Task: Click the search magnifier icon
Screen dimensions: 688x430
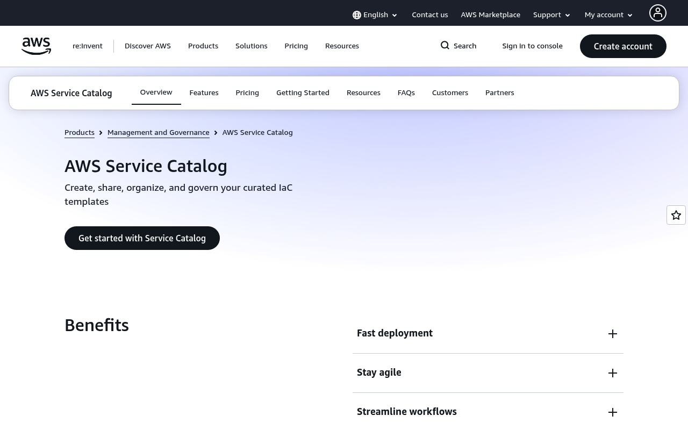Action: 445,46
